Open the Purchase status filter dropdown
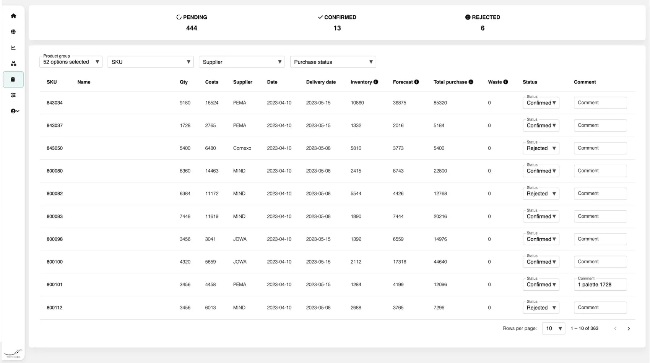 (x=333, y=62)
